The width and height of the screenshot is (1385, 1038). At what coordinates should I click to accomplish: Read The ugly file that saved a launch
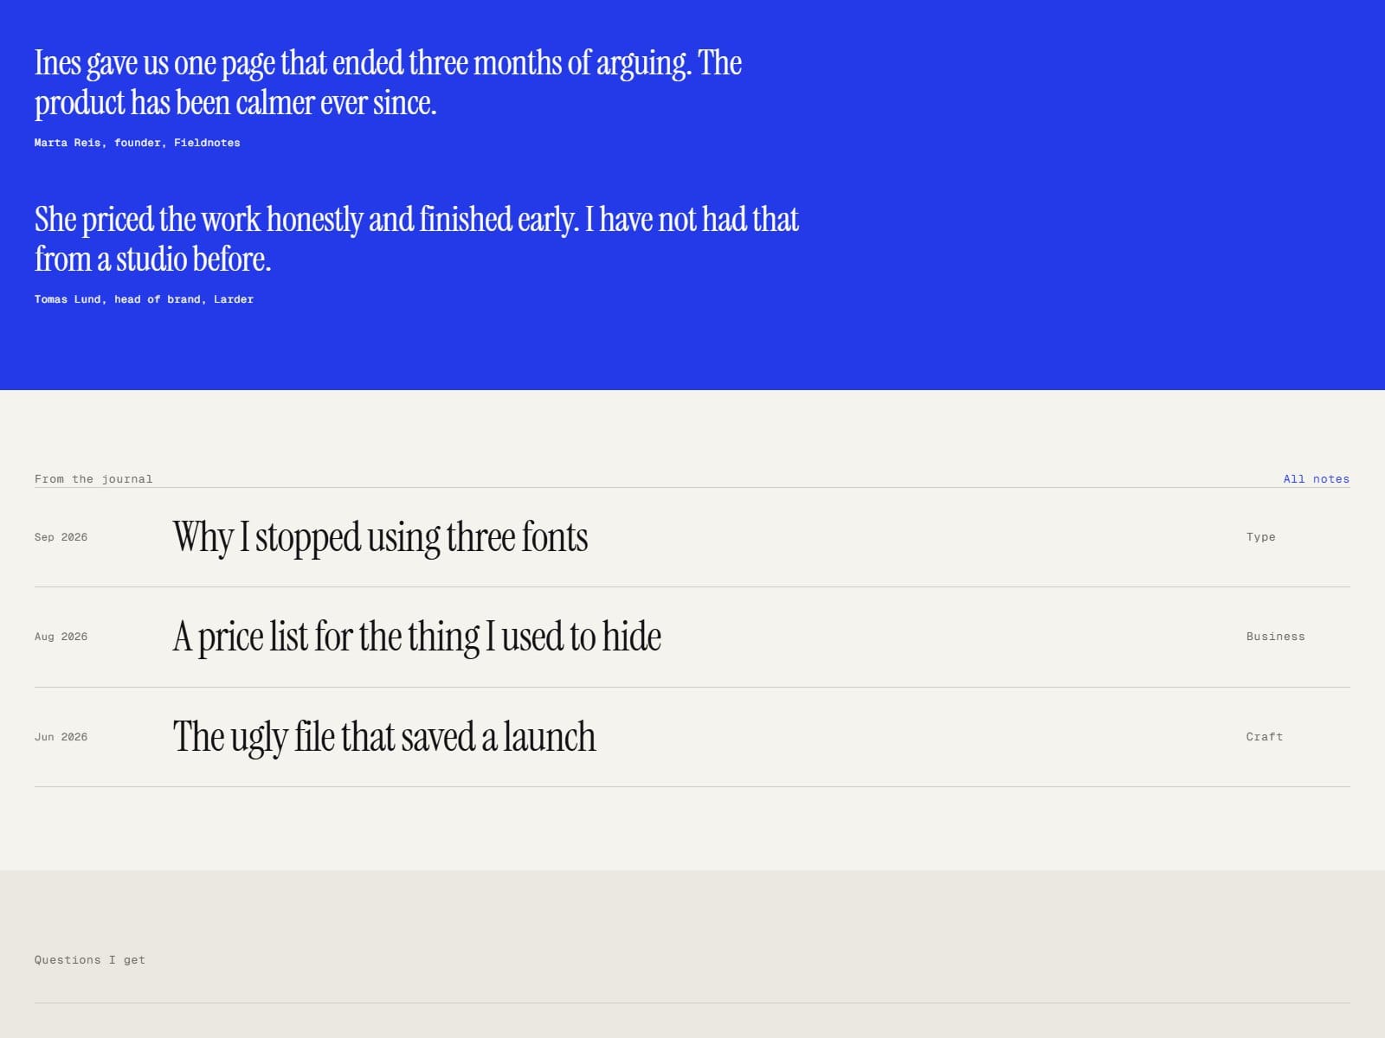(384, 737)
